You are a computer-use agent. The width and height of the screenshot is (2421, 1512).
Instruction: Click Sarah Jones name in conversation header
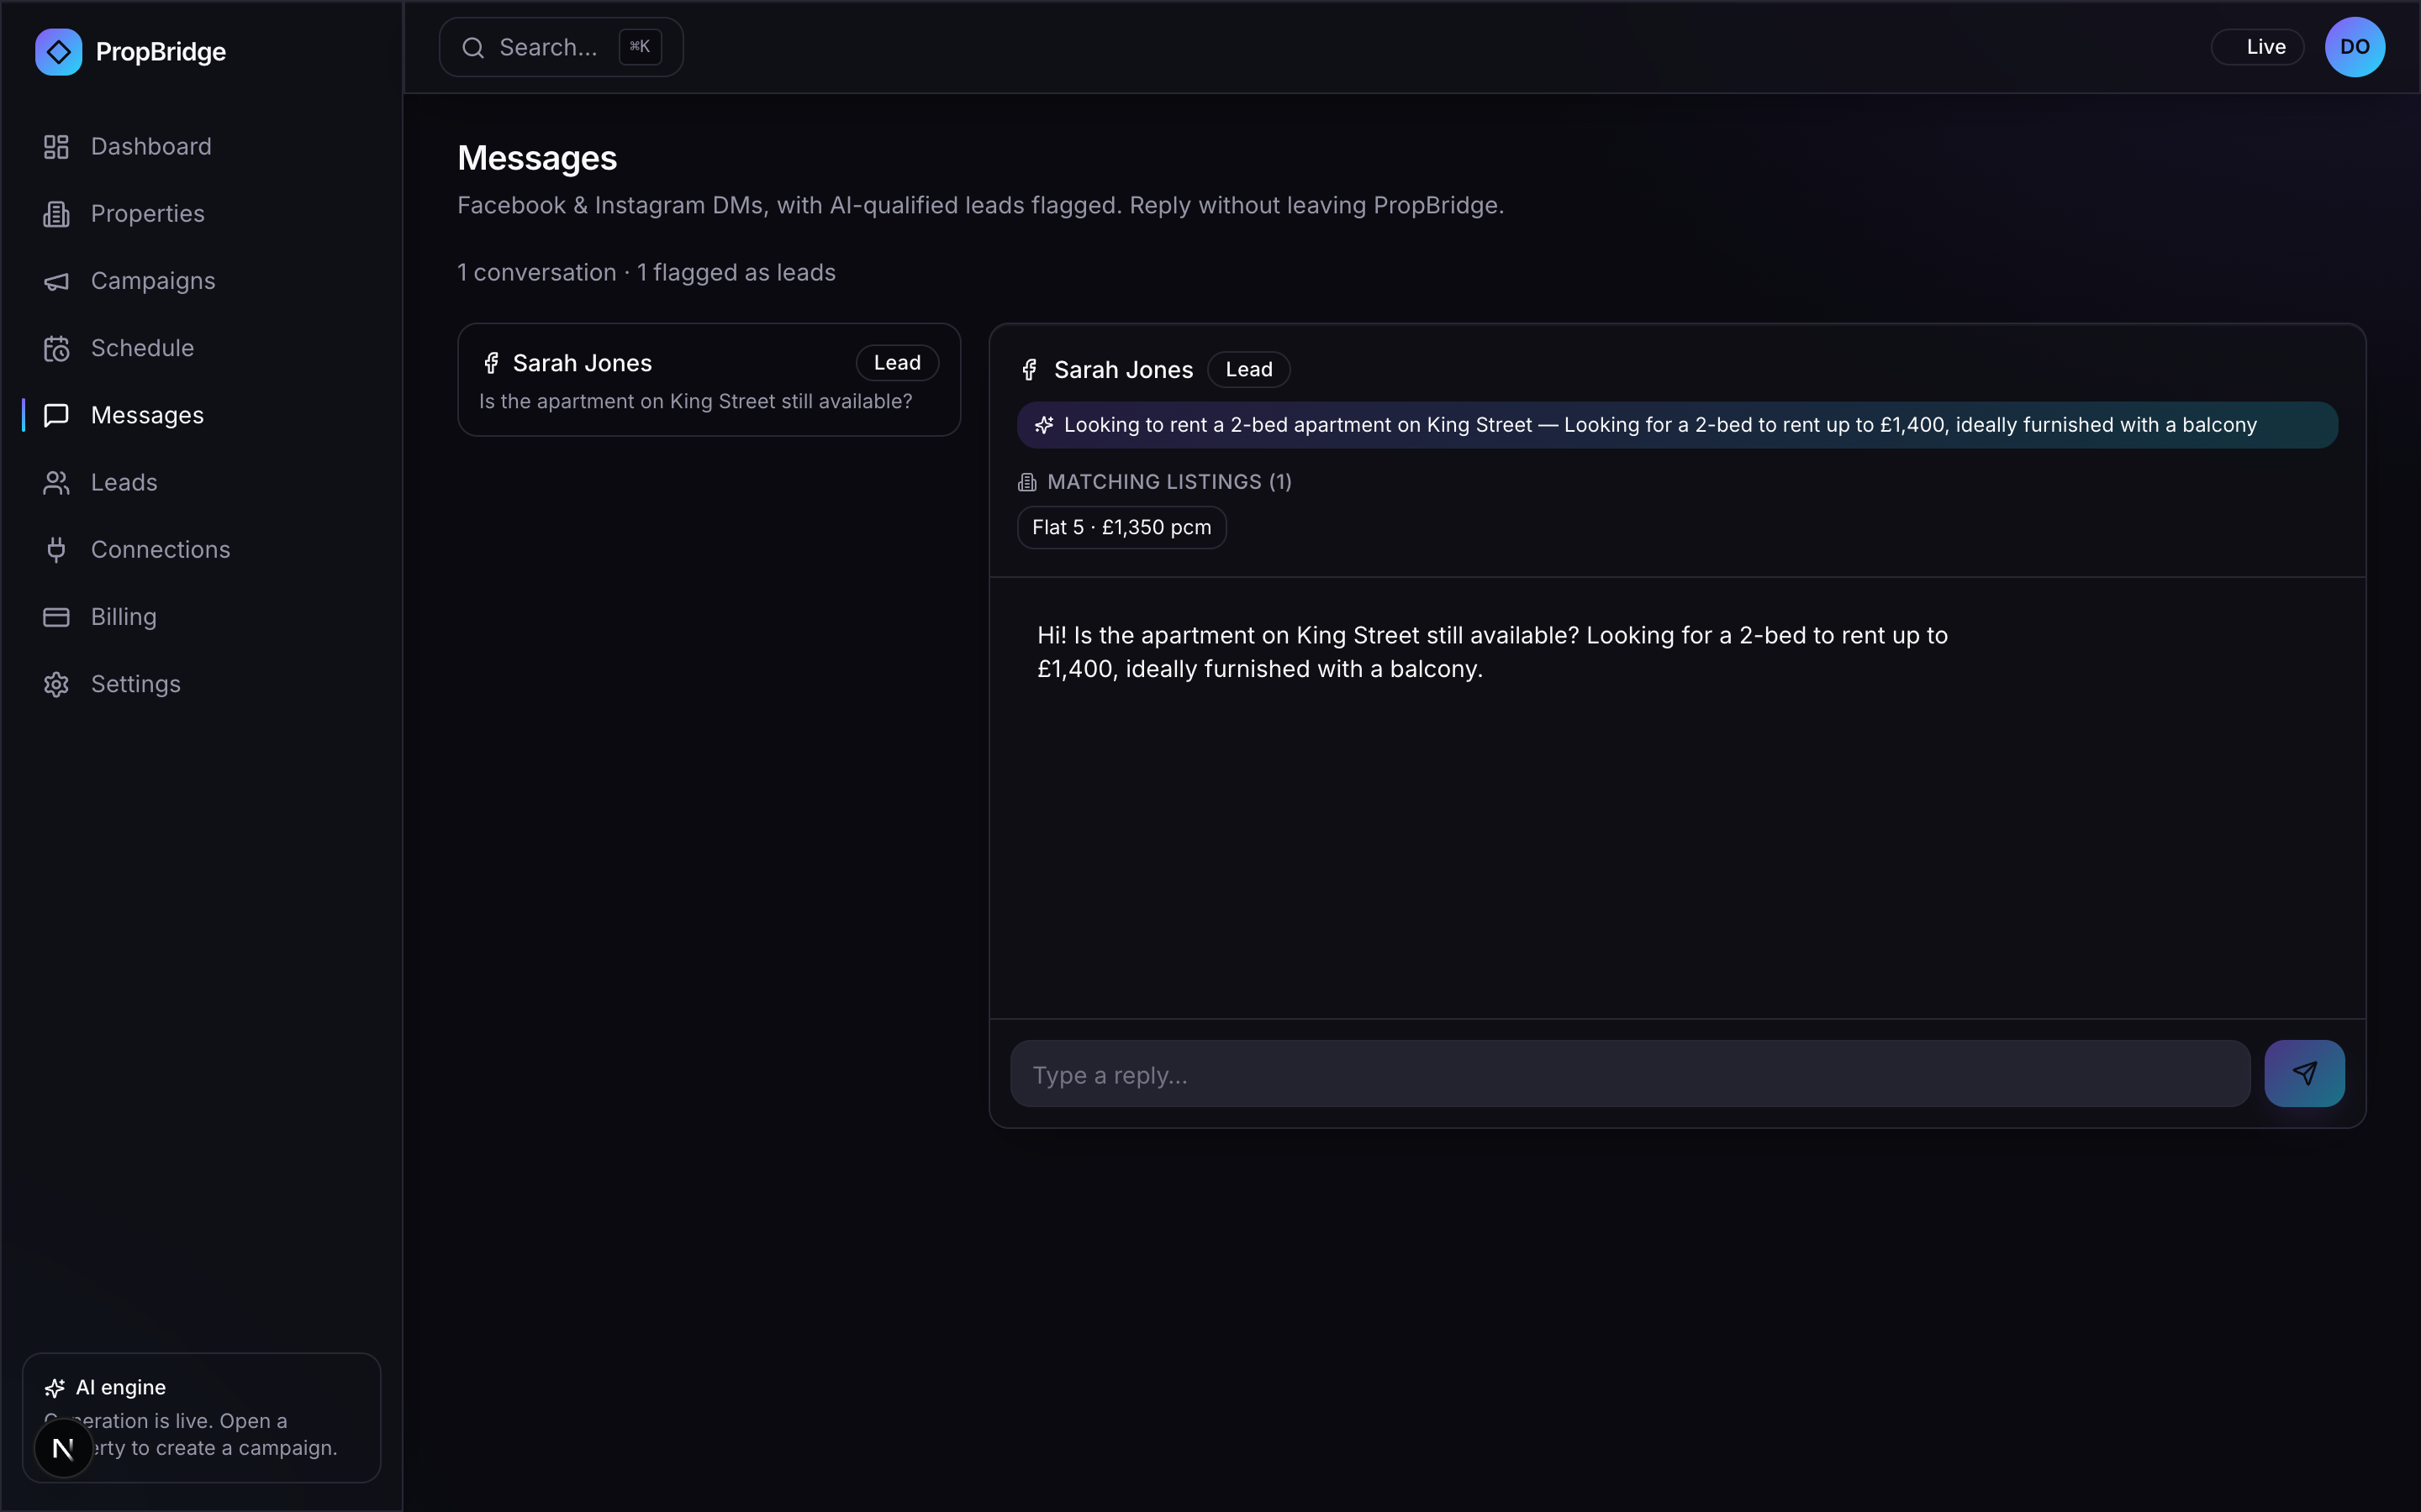click(1123, 370)
